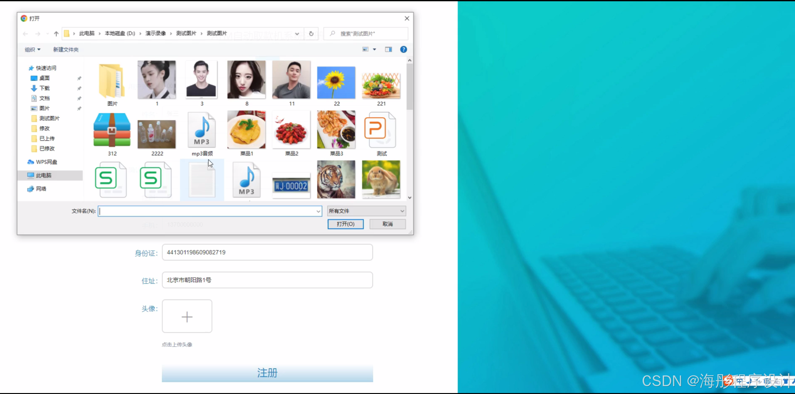This screenshot has height=394, width=795.
Task: Open the 所有文件 file type dropdown
Action: pyautogui.click(x=366, y=211)
